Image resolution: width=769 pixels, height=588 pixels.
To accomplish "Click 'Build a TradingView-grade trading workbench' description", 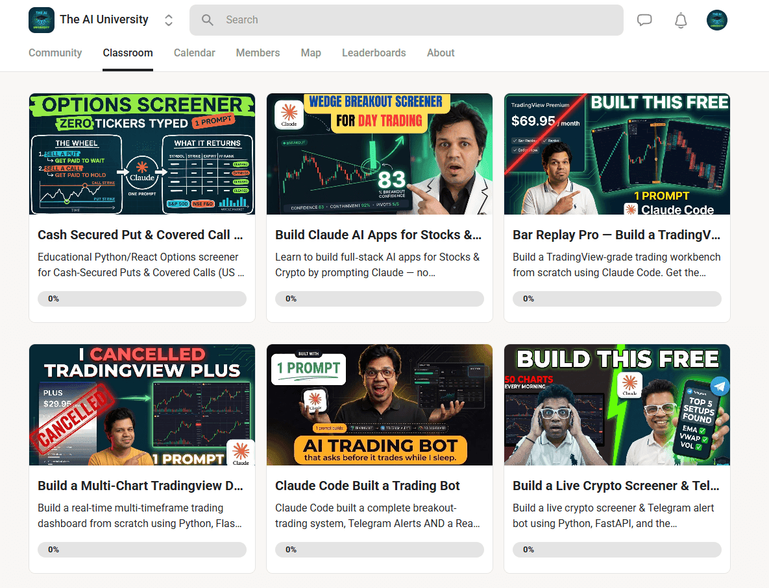I will coord(616,265).
